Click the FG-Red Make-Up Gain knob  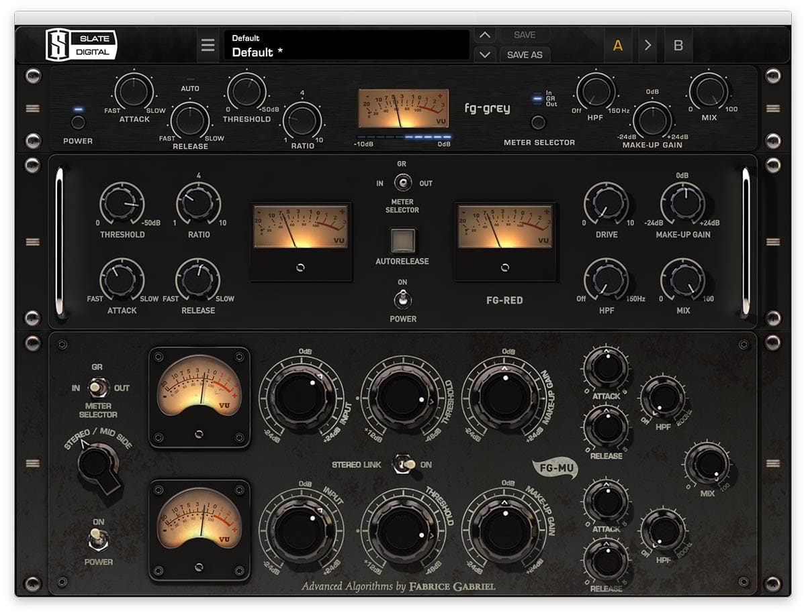pos(682,205)
